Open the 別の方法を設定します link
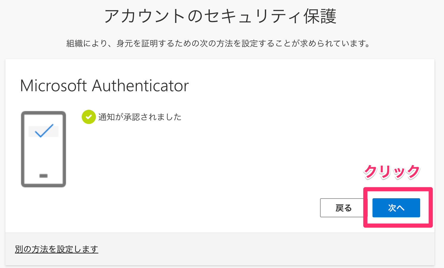This screenshot has width=444, height=268. coord(57,249)
